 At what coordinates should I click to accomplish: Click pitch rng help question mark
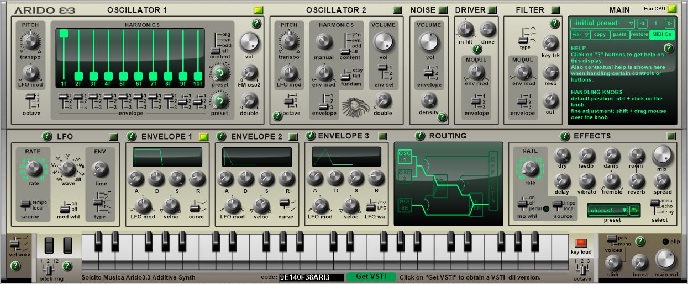tap(67, 266)
